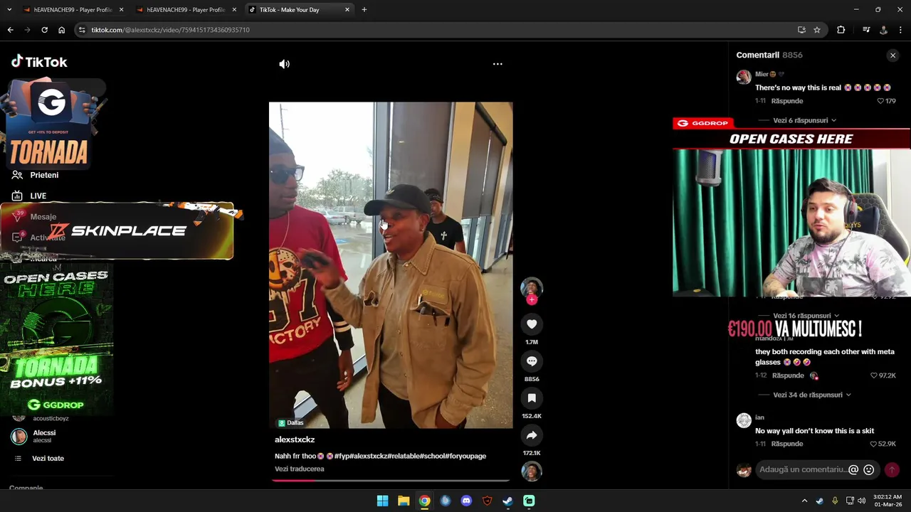Open the video three-dots options menu
The width and height of the screenshot is (911, 512).
pos(497,64)
